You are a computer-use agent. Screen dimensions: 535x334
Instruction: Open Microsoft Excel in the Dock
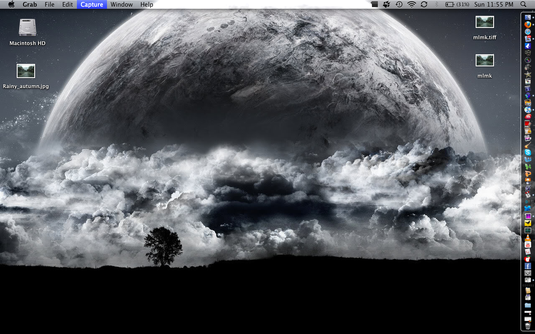tap(528, 167)
